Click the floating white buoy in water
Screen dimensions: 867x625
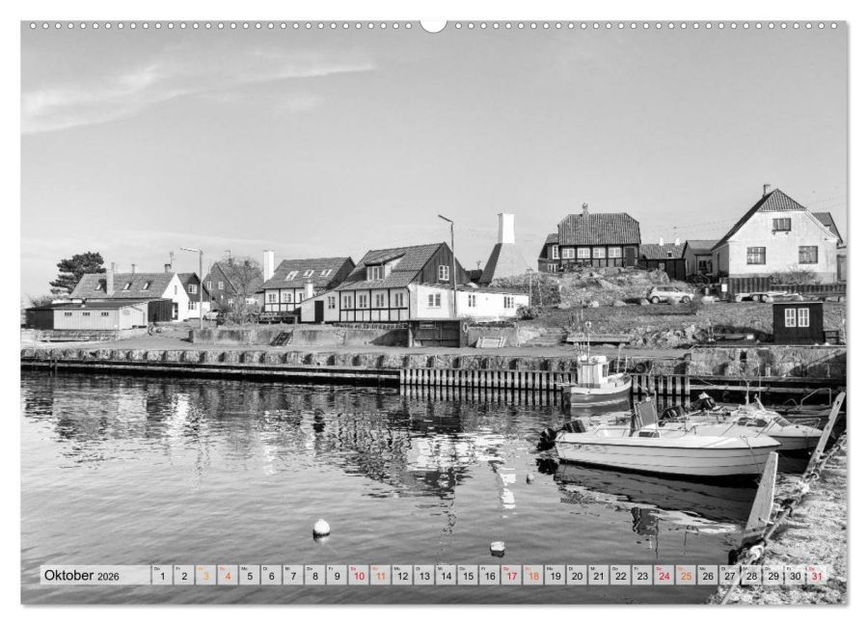coord(321,528)
